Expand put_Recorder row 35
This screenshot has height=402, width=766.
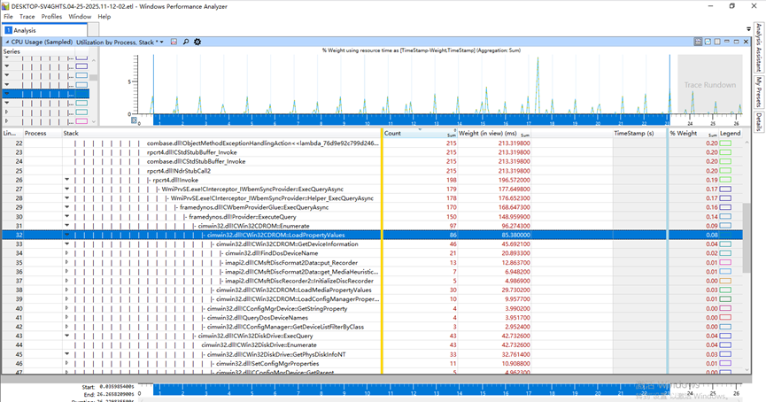tap(67, 262)
